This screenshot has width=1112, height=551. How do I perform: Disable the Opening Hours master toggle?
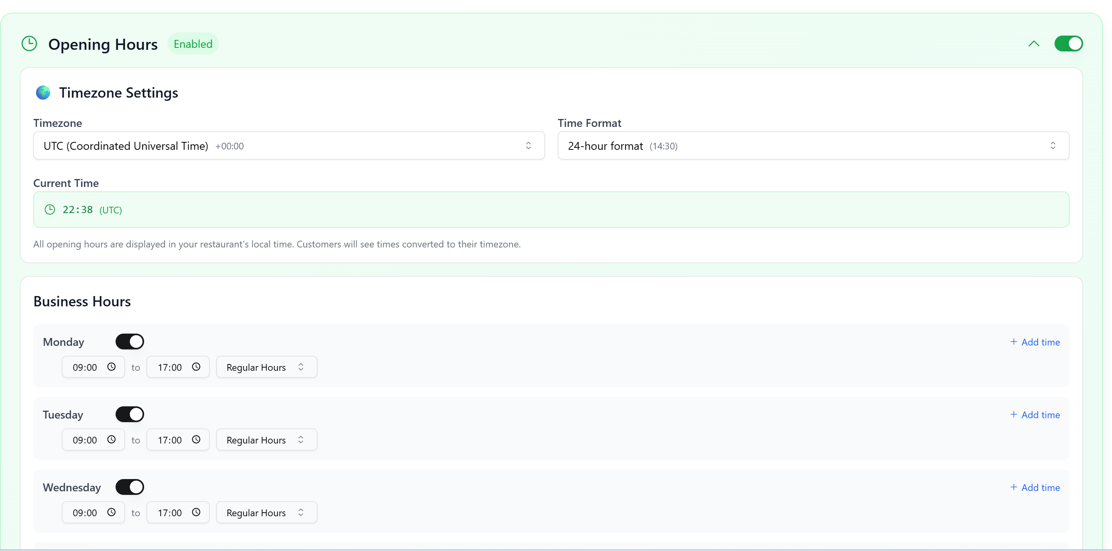pos(1068,43)
